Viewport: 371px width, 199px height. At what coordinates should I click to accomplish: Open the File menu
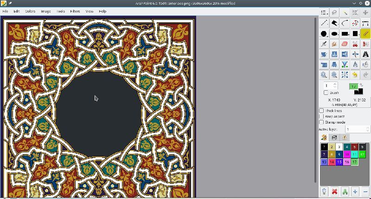click(x=5, y=11)
